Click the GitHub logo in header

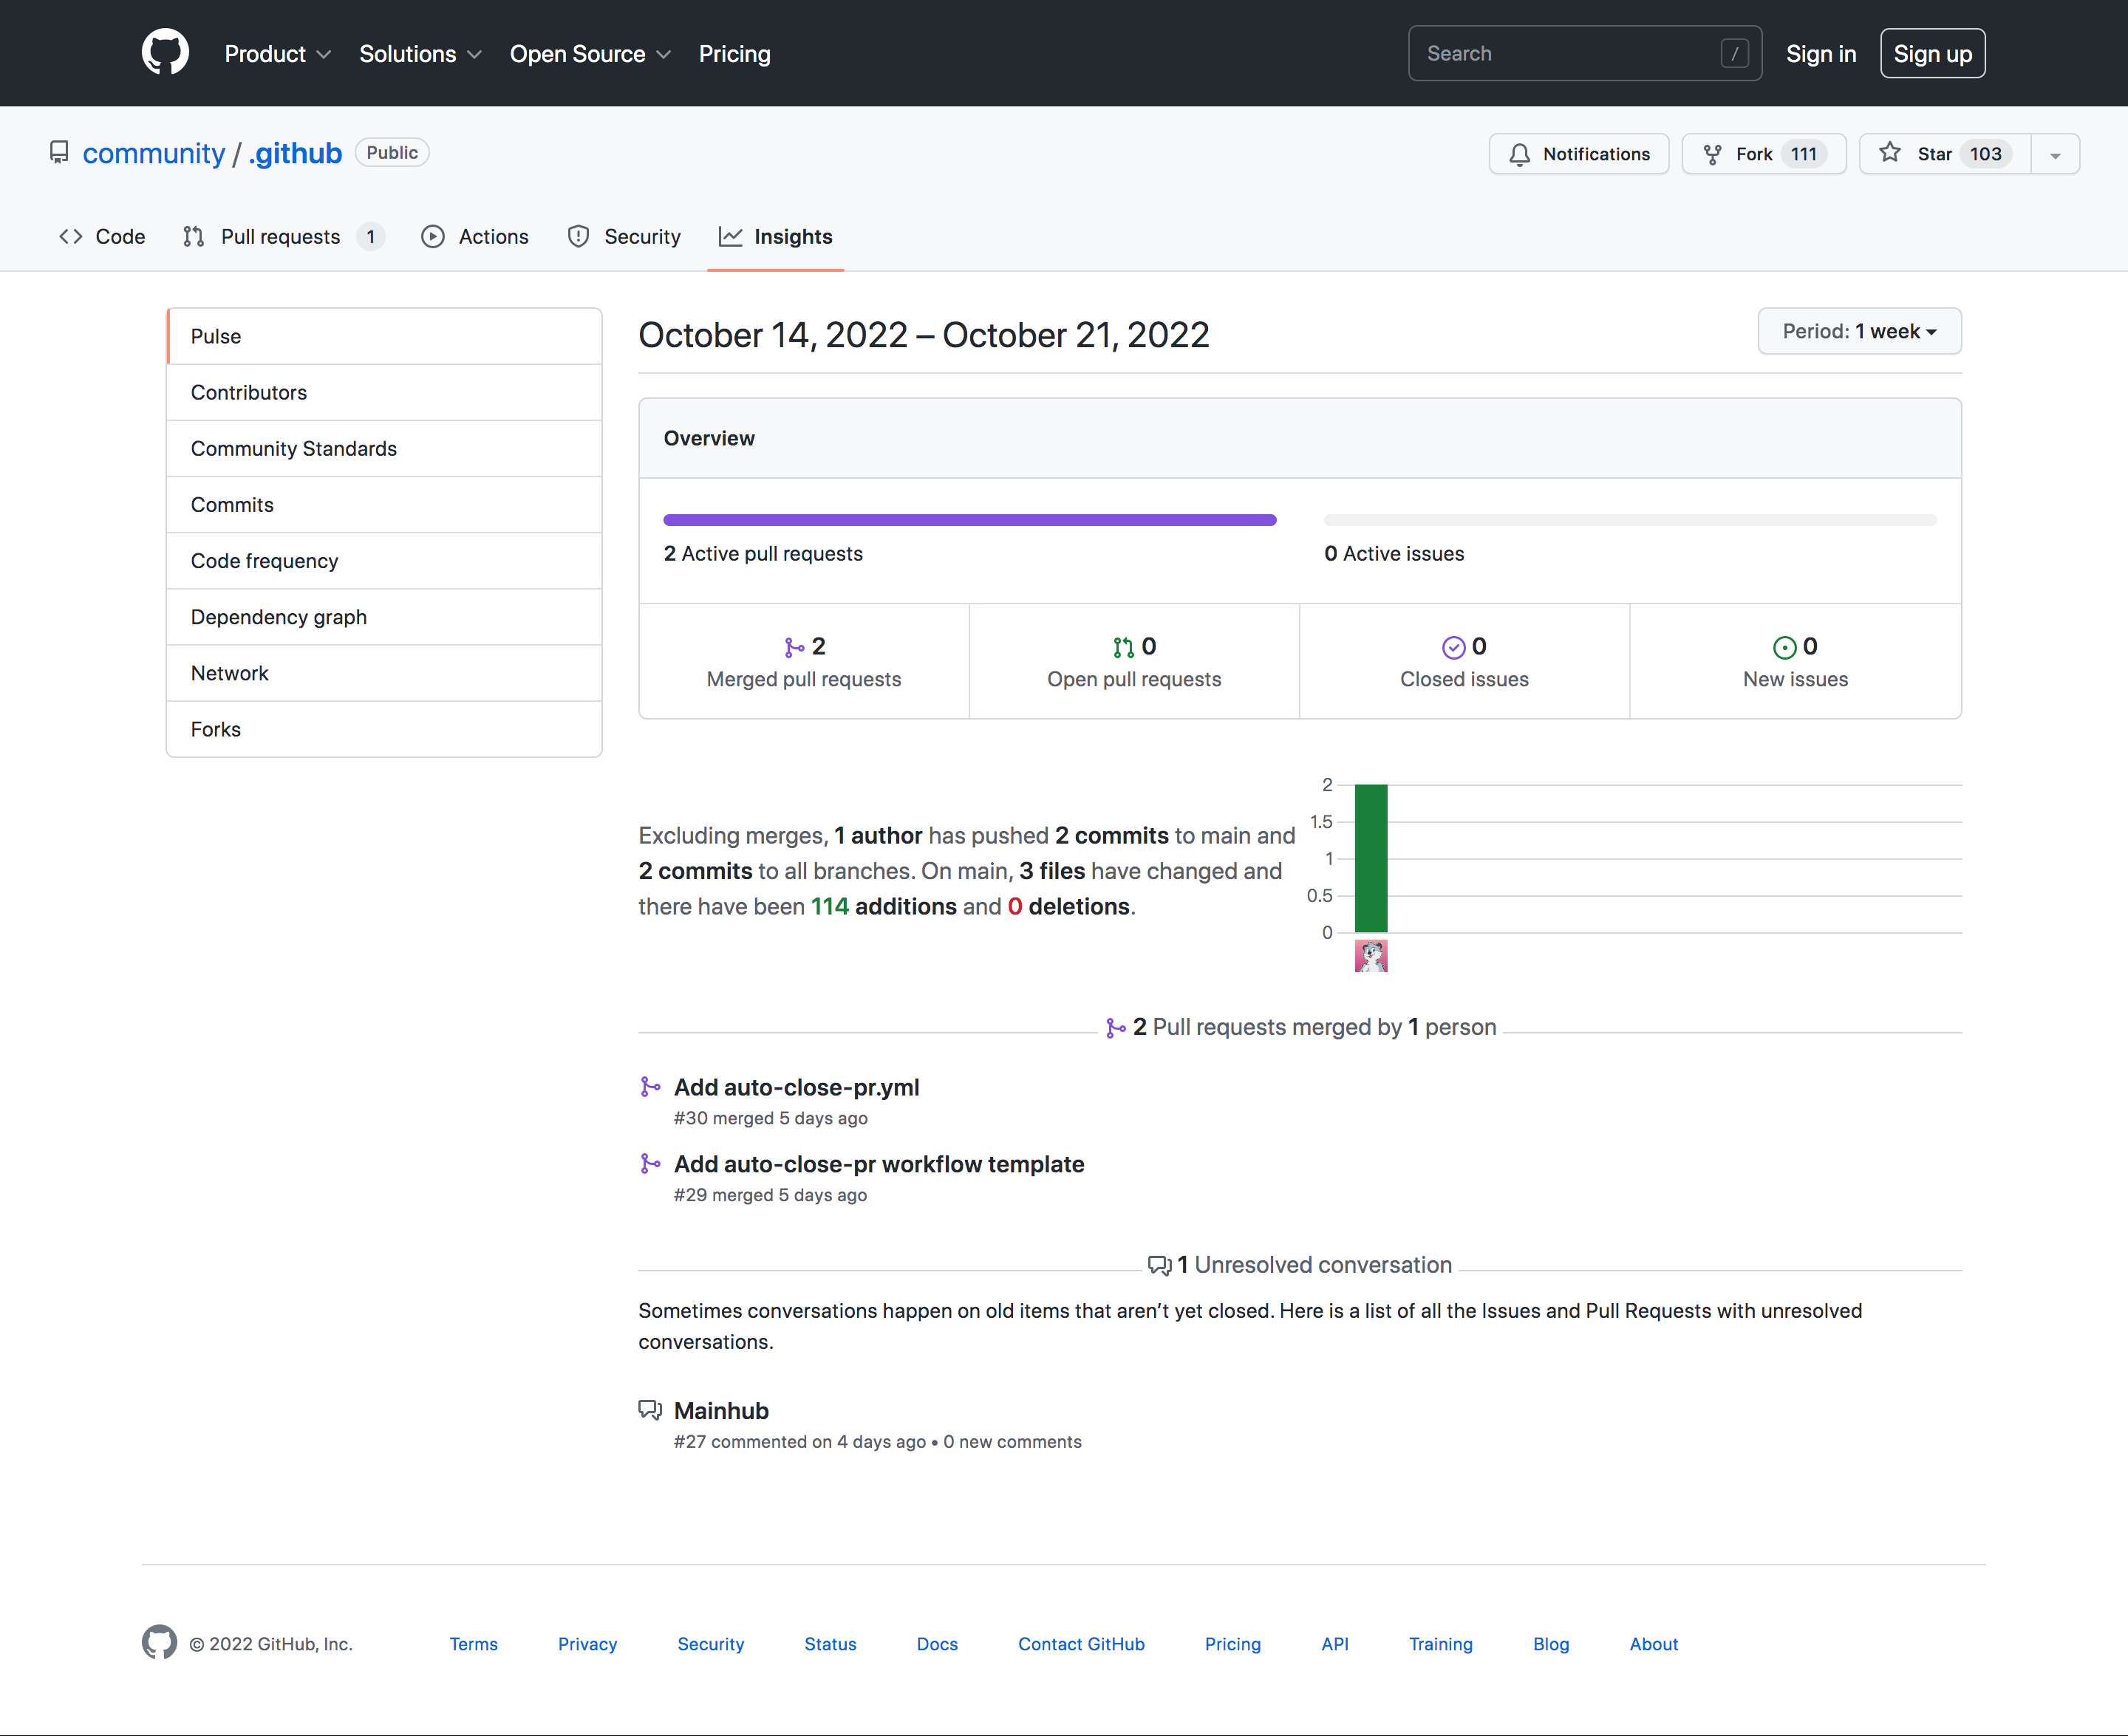click(165, 53)
